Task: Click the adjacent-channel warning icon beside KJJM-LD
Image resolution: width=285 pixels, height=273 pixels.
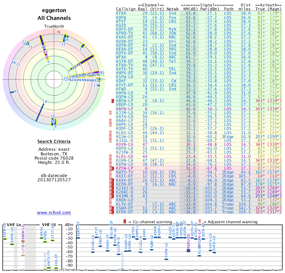Action: (110, 113)
